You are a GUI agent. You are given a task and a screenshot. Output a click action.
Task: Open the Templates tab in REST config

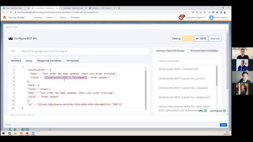[x=73, y=61]
